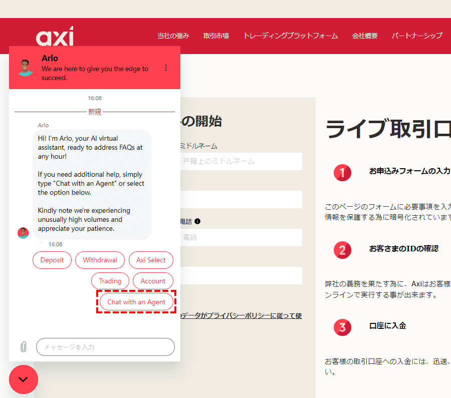Image resolution: width=451 pixels, height=398 pixels.
Task: Click the step 3 circle 口座に入金
Action: click(x=342, y=327)
